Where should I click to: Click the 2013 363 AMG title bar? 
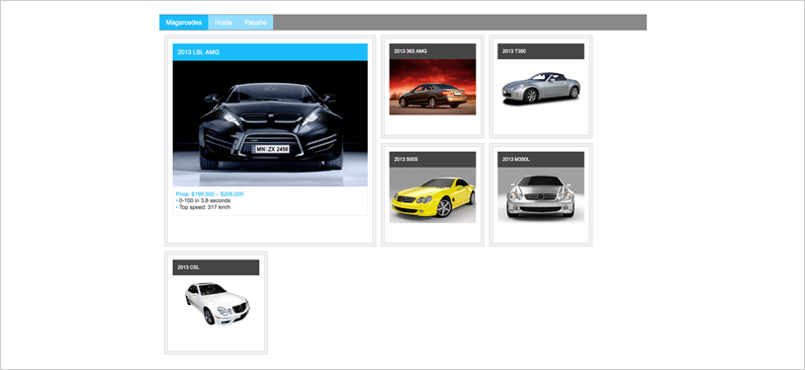(432, 51)
